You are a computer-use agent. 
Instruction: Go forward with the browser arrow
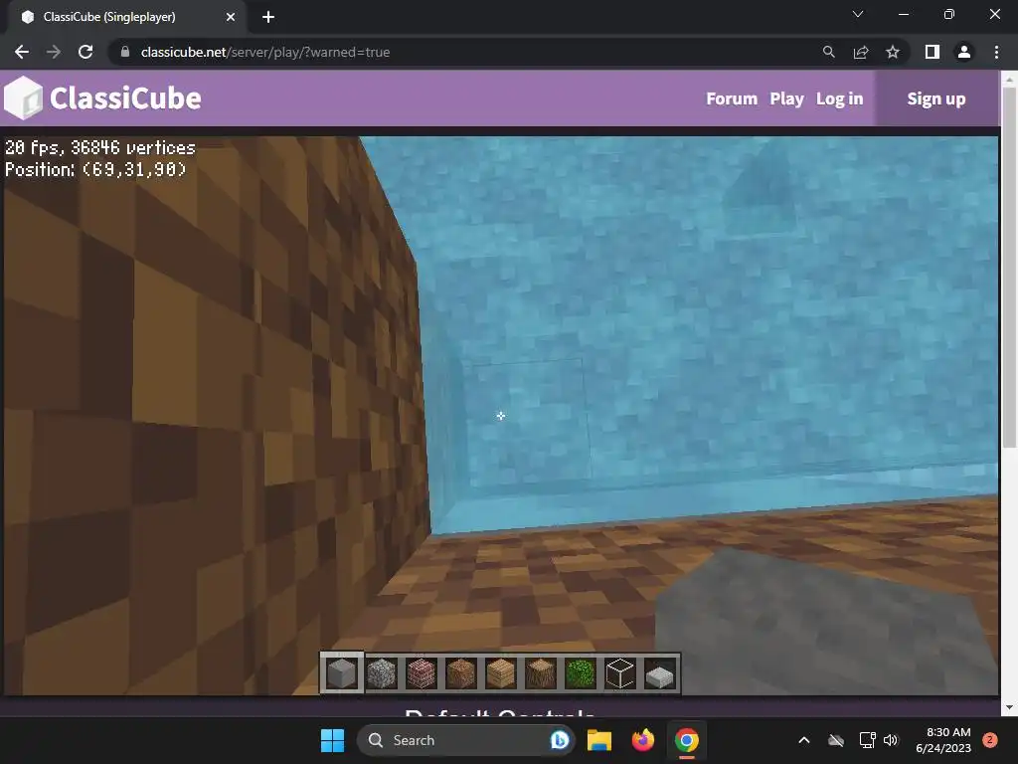point(54,52)
